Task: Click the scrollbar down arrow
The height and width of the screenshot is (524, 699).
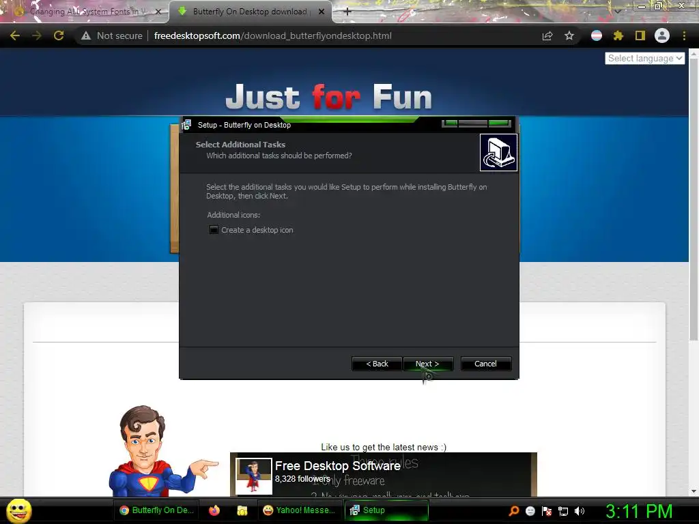Action: (x=694, y=491)
